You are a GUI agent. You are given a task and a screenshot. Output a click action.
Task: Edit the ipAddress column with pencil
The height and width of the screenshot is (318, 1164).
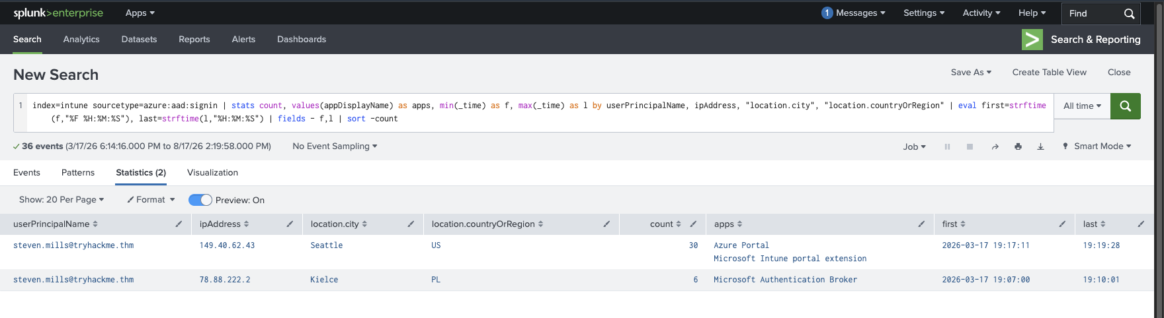coord(290,224)
